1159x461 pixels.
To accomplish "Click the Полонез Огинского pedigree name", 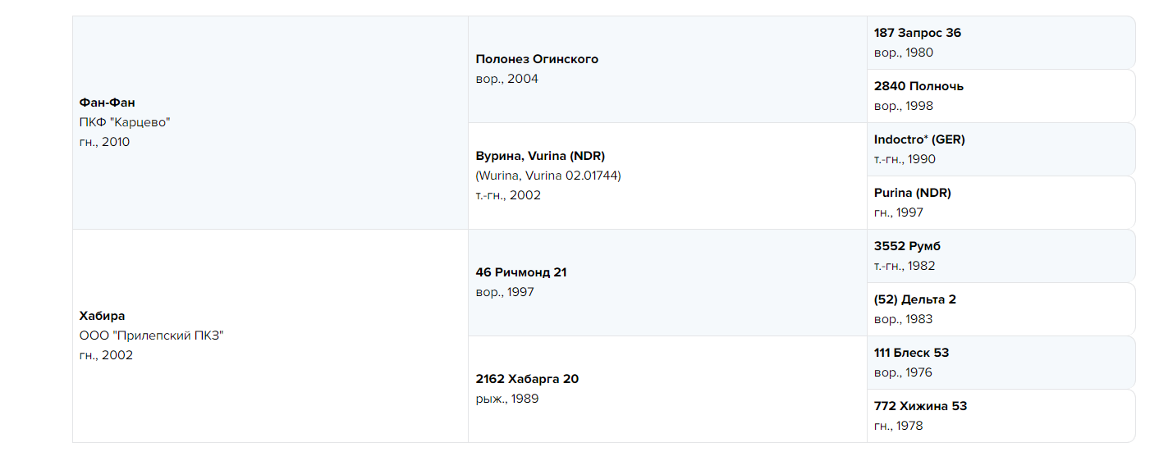I will (x=537, y=59).
